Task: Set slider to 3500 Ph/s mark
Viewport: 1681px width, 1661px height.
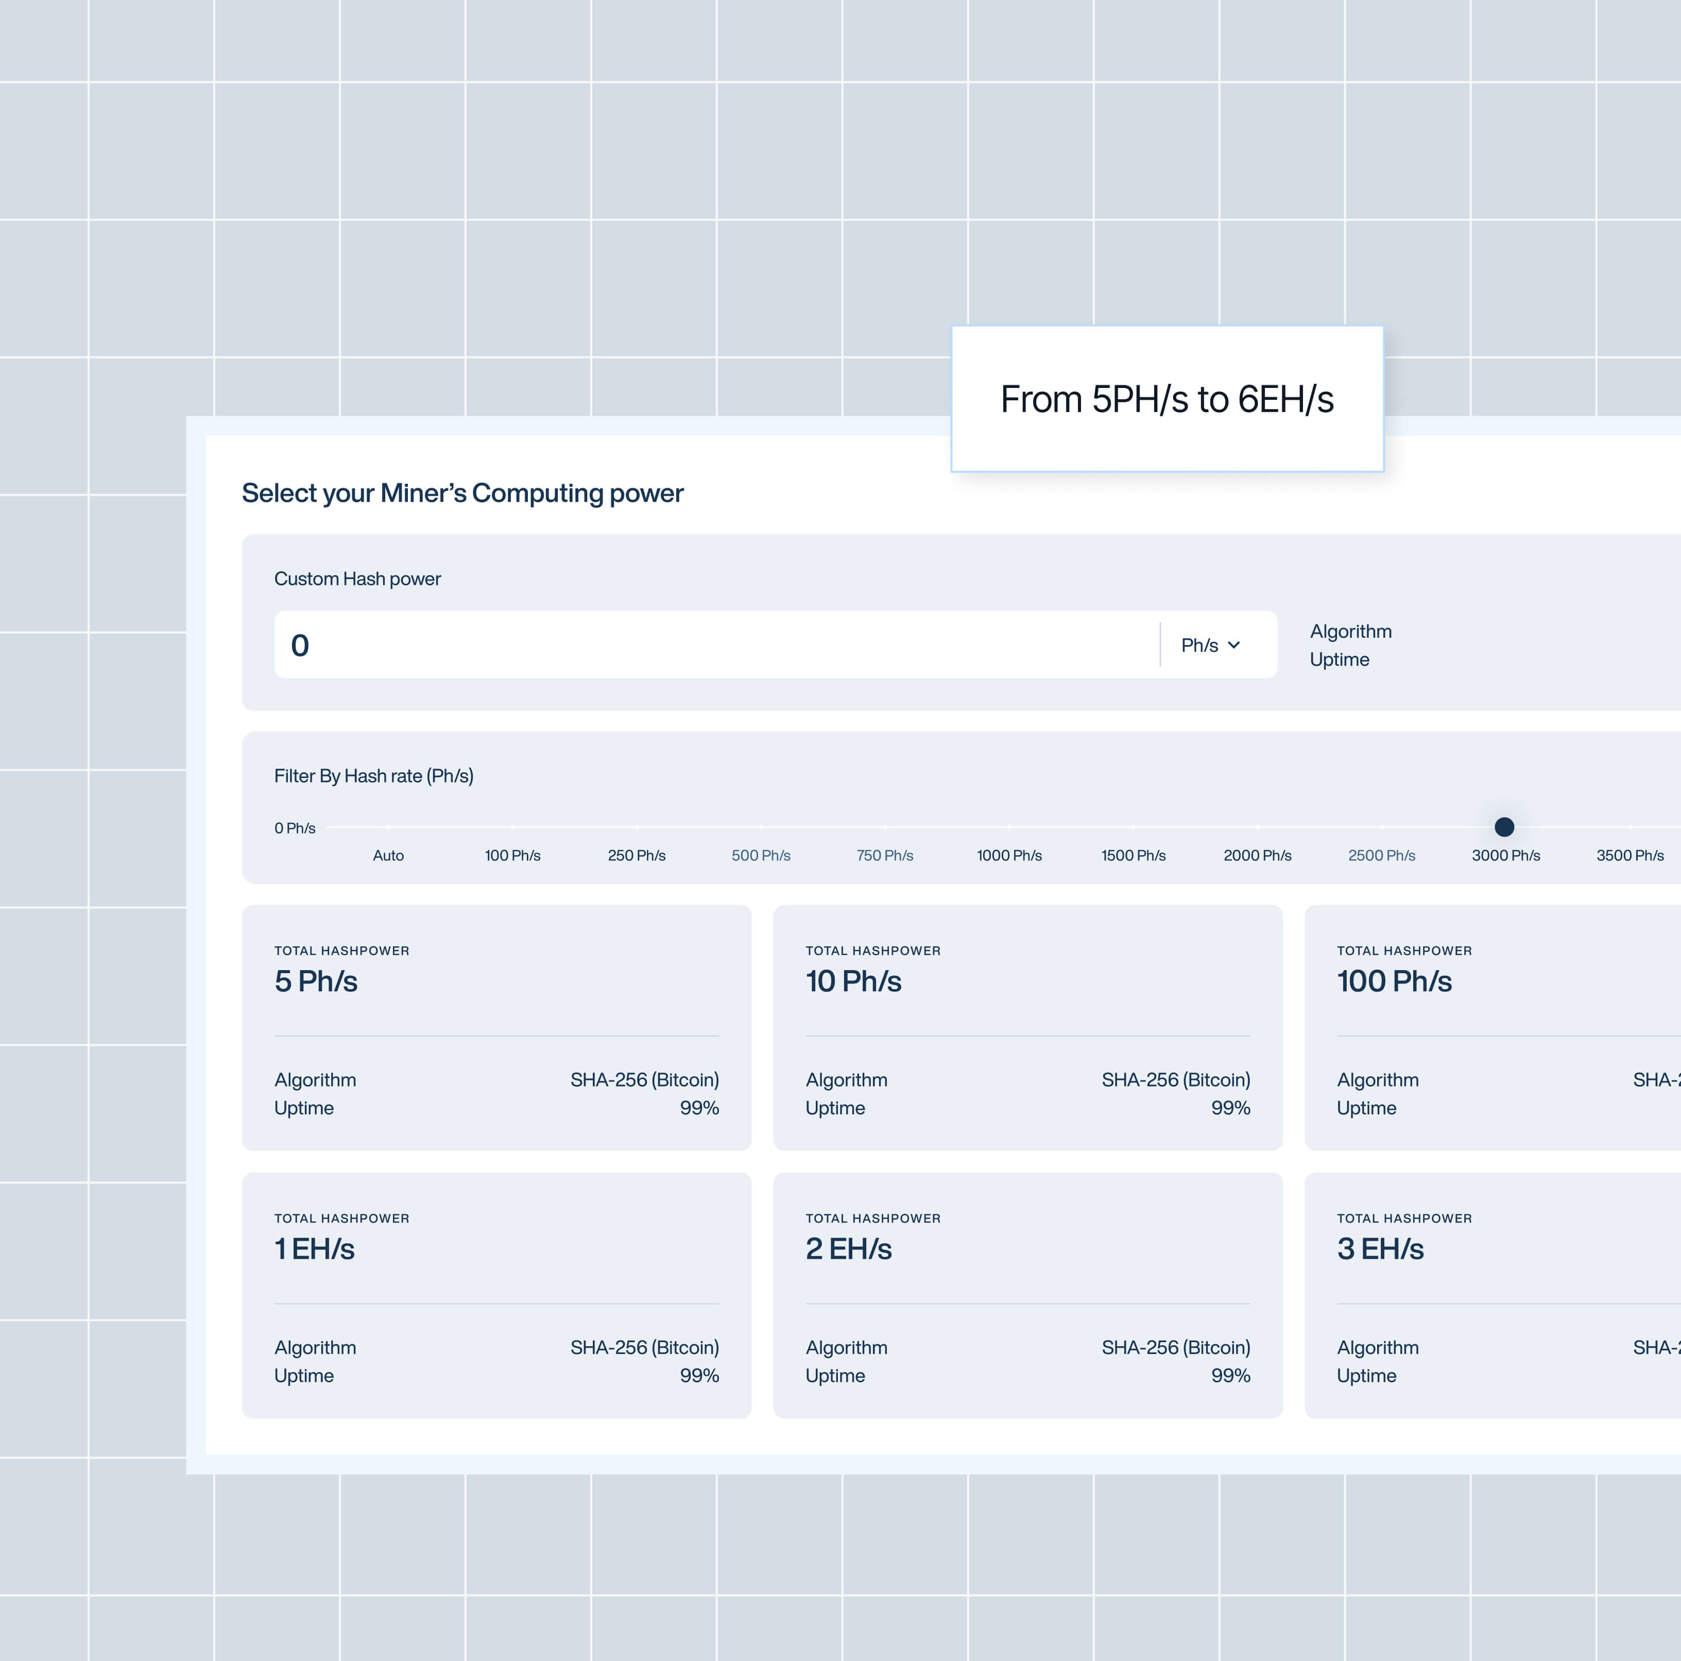Action: point(1629,855)
